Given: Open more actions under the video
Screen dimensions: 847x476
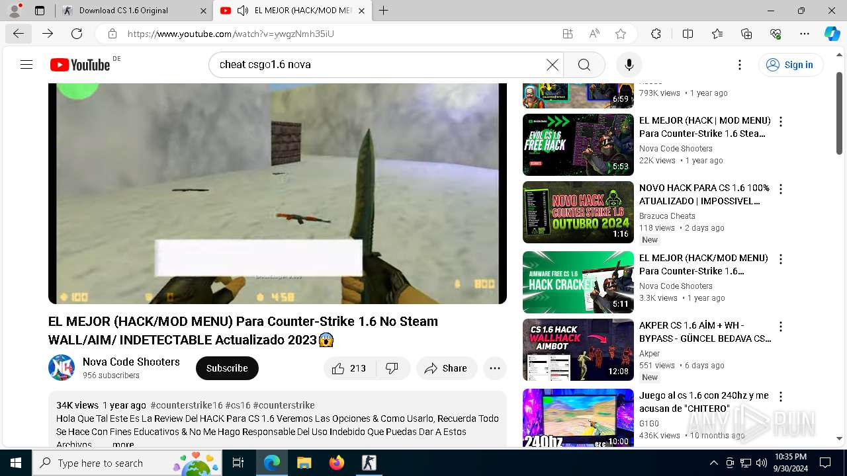Looking at the screenshot, I should 495,368.
